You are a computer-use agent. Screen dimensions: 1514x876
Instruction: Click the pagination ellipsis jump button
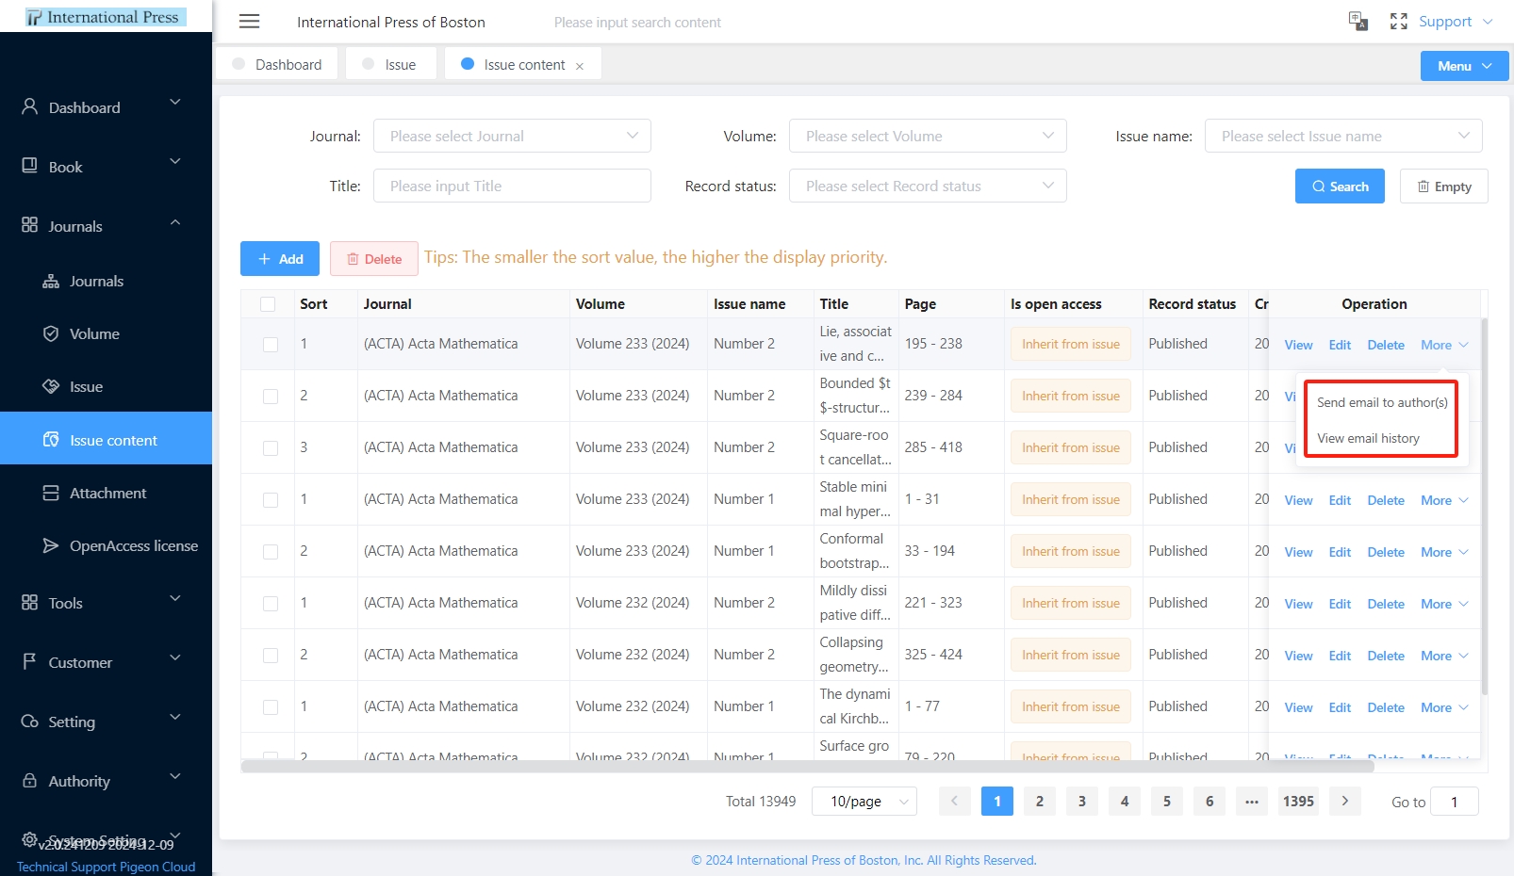(x=1252, y=801)
